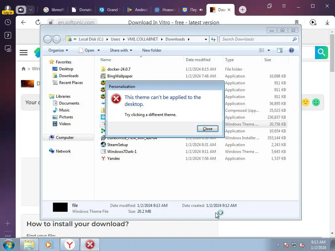Bookmark this page with the bookmark icon

(x=296, y=23)
